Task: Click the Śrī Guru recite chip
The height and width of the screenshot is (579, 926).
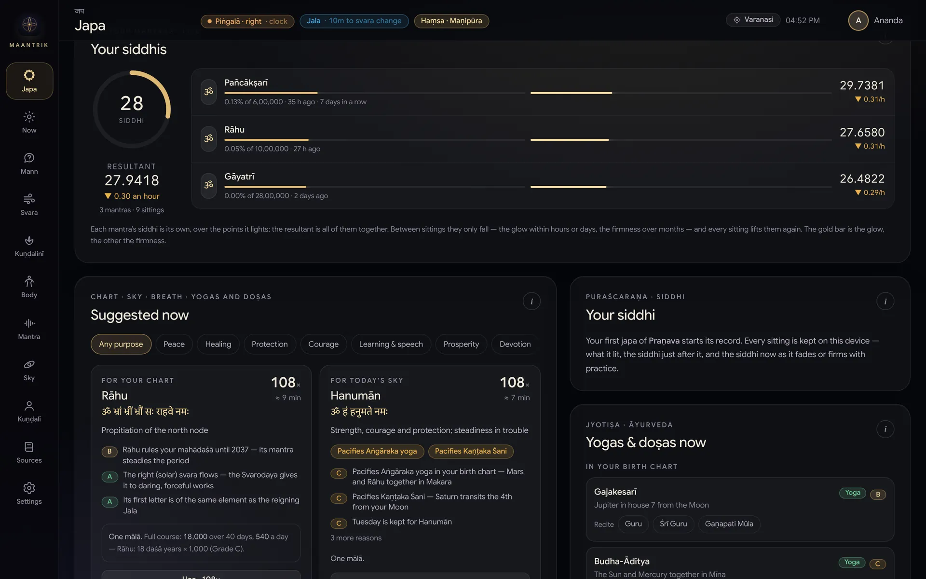Action: 673,524
